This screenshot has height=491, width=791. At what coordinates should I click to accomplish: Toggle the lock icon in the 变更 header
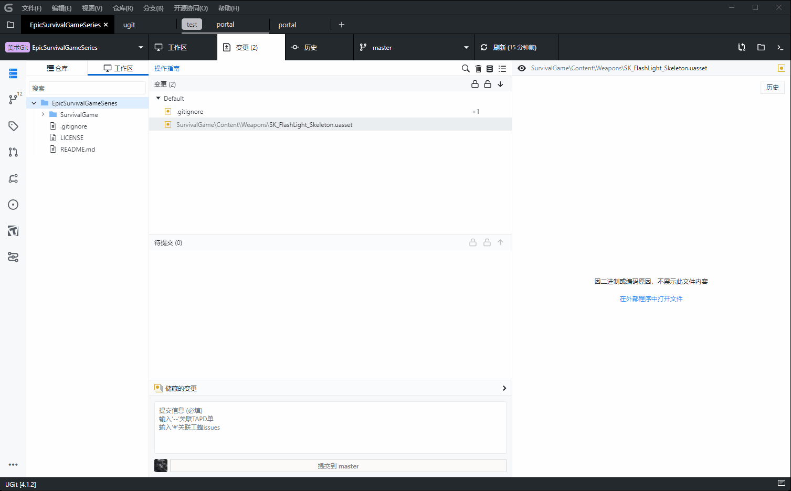tap(474, 84)
